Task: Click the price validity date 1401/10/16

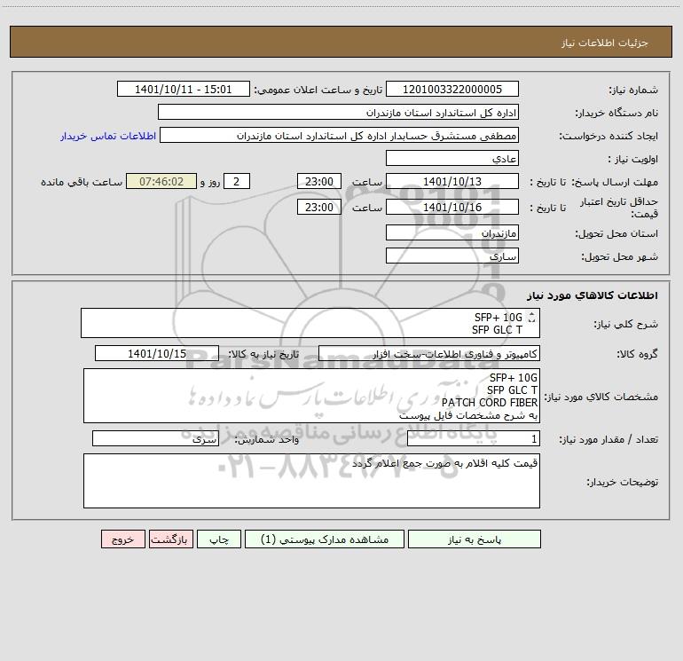Action: [x=452, y=207]
